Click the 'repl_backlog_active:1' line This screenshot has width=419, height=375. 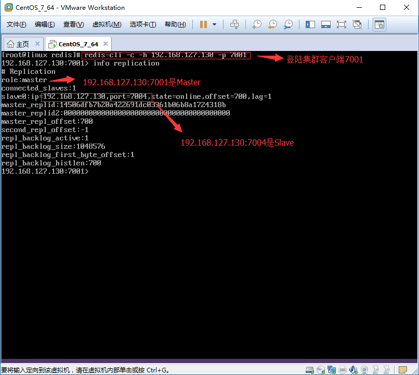coord(45,138)
